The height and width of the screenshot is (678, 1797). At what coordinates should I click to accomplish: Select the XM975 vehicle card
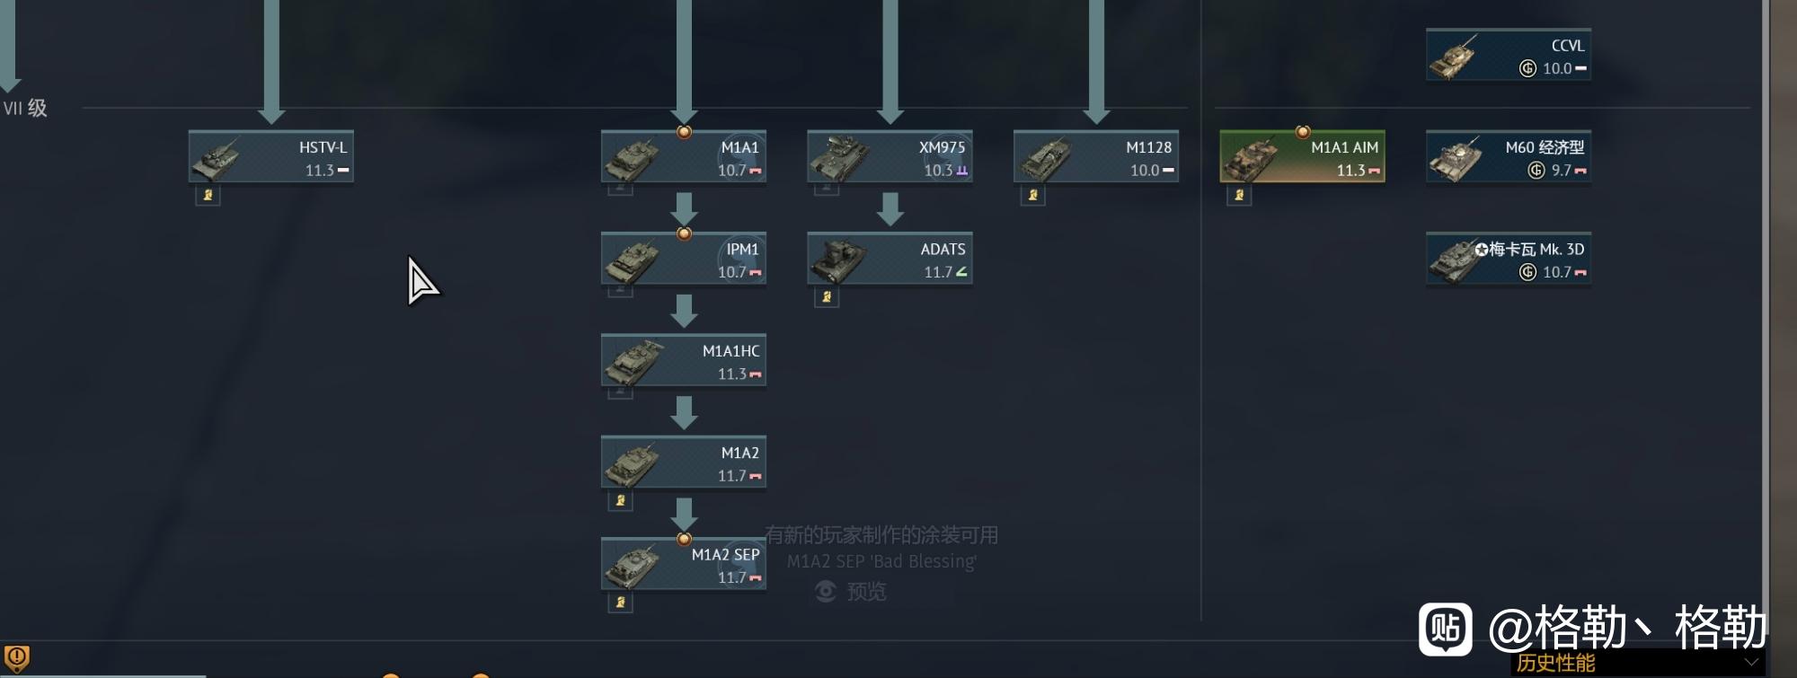pyautogui.click(x=890, y=157)
